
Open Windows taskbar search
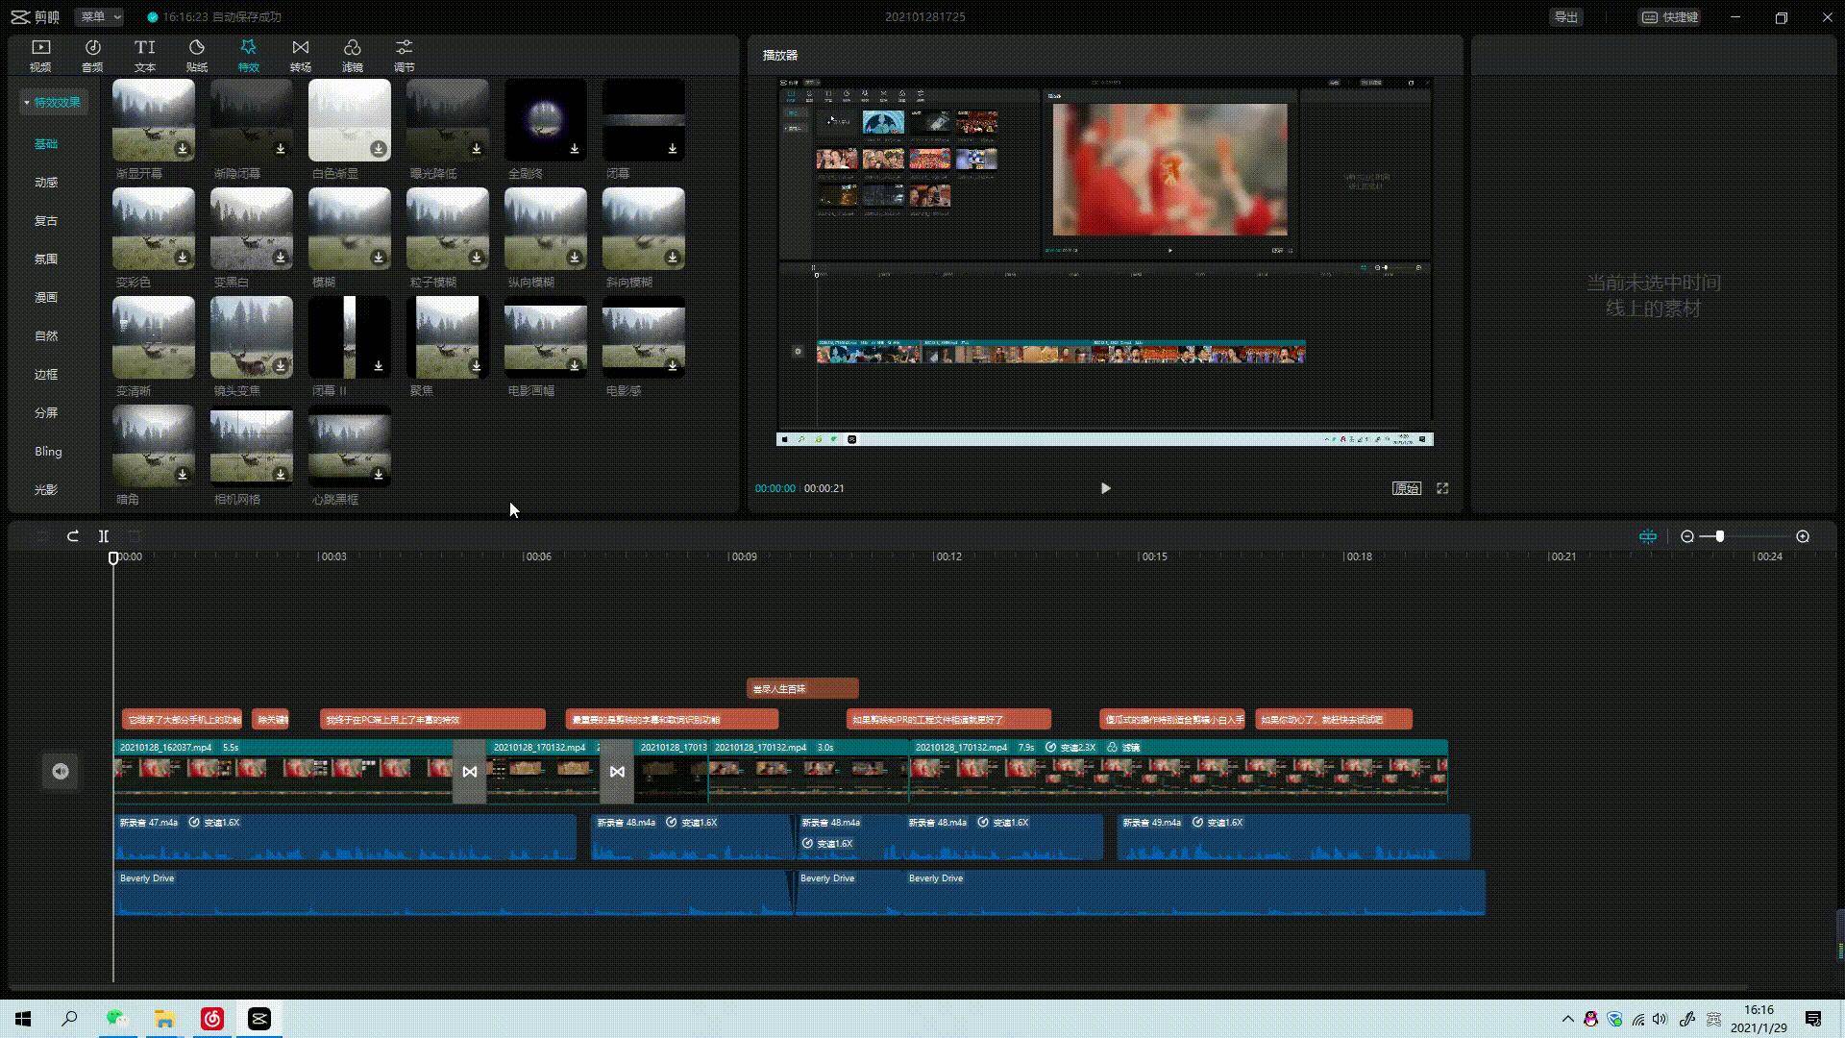69,1019
